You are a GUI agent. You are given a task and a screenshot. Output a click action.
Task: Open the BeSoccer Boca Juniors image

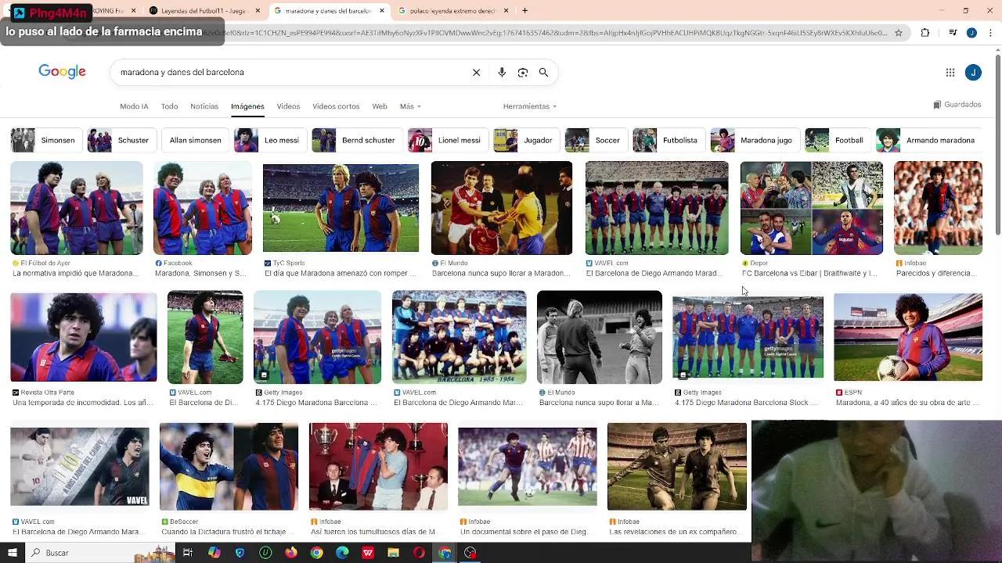tap(229, 467)
